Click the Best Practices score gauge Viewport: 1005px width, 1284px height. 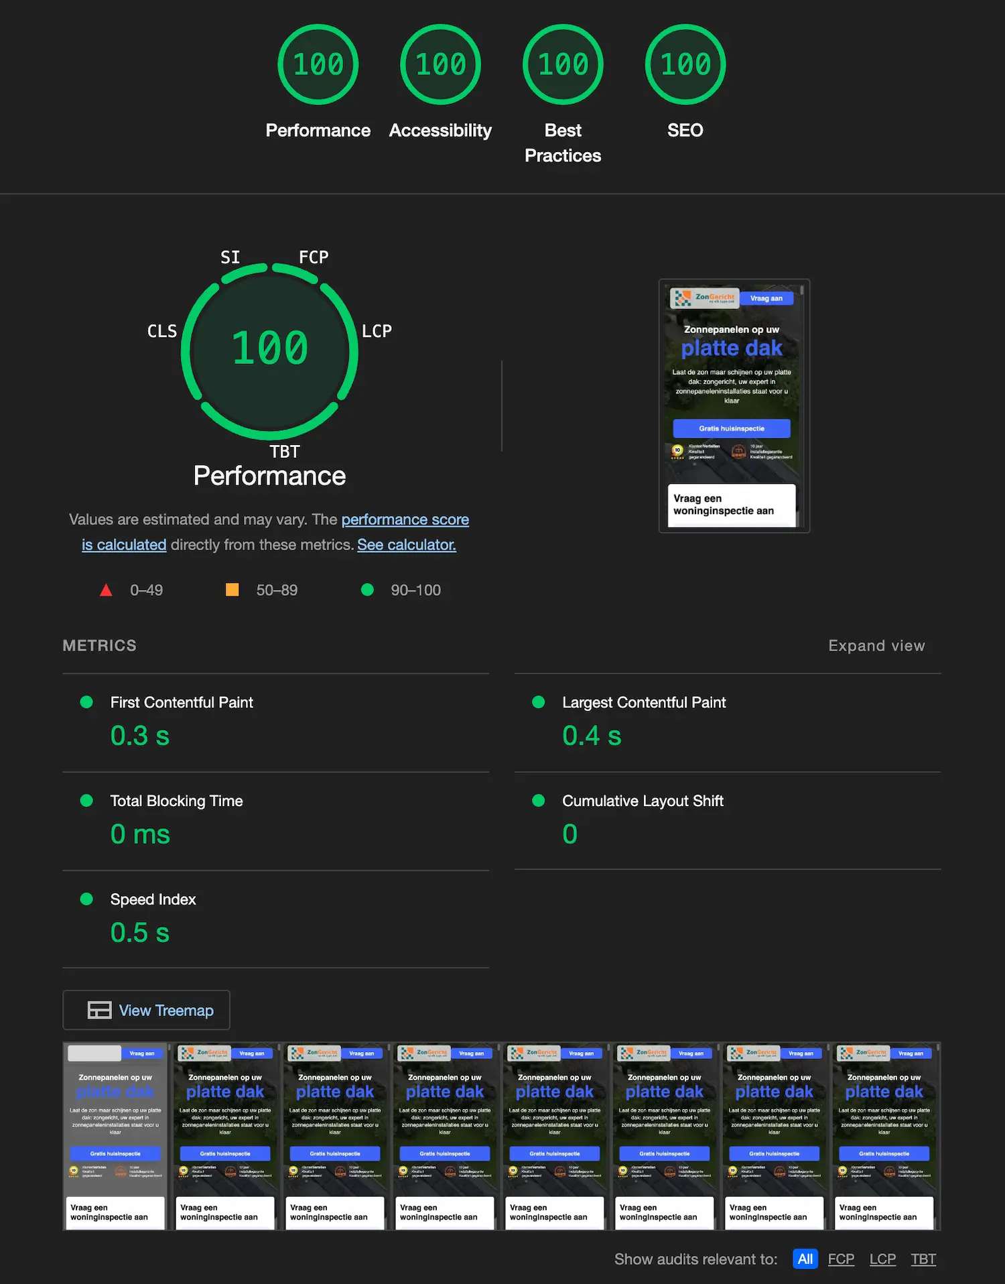563,65
